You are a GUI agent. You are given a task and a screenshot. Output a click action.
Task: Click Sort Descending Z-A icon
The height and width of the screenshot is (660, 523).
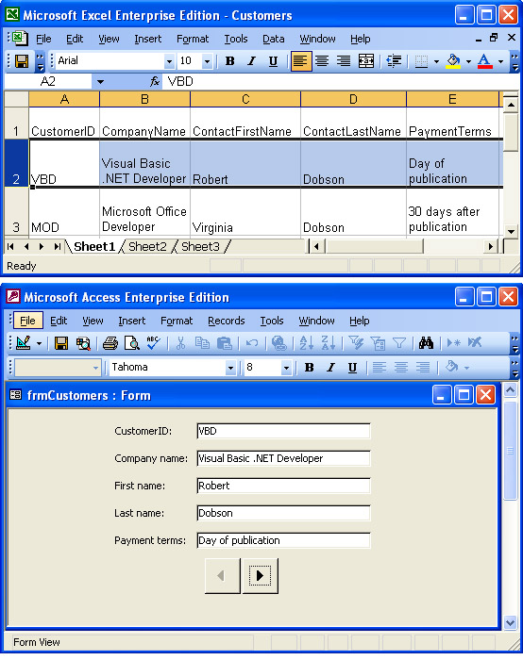(328, 343)
